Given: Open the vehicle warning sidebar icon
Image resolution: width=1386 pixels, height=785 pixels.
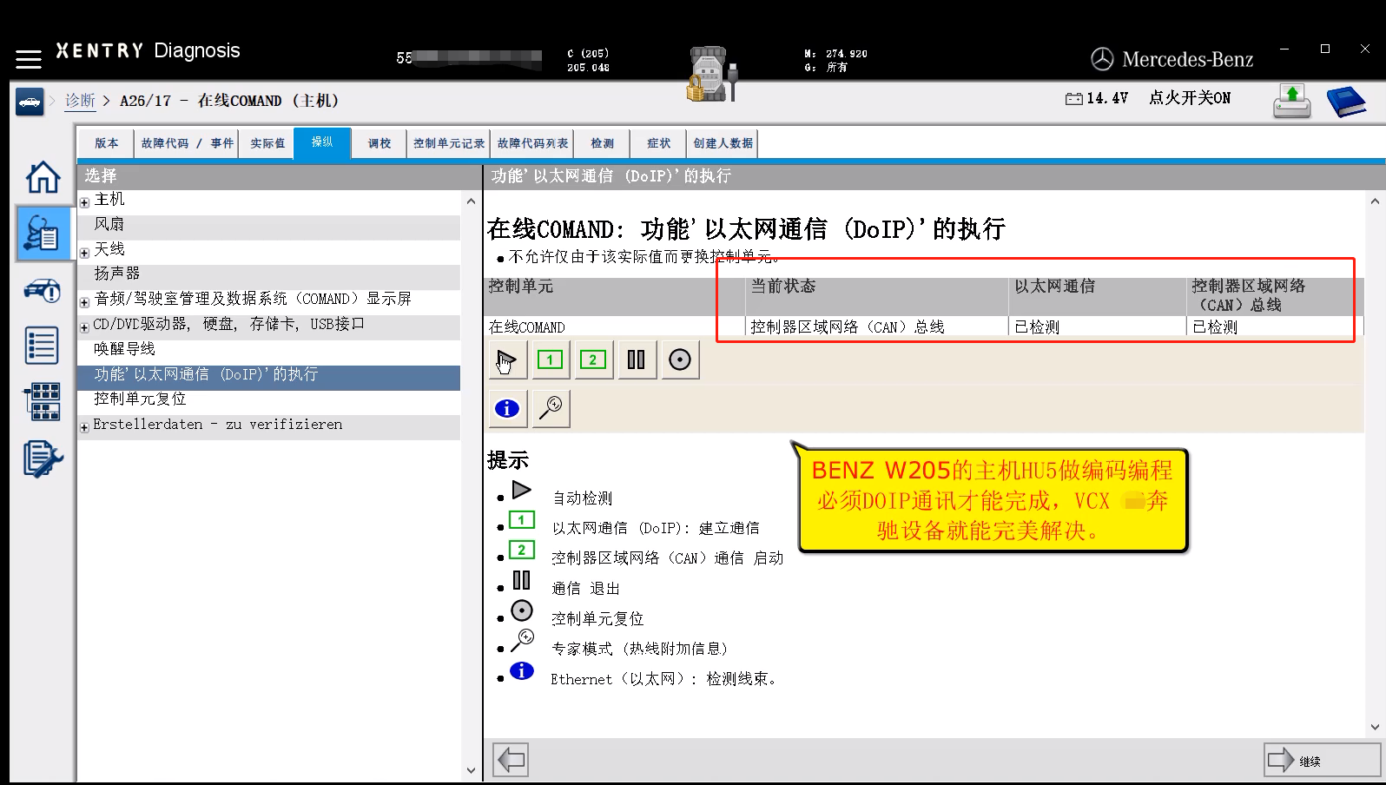Looking at the screenshot, I should tap(43, 290).
